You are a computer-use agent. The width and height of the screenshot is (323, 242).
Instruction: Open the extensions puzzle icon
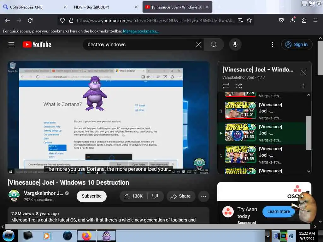pos(304,20)
